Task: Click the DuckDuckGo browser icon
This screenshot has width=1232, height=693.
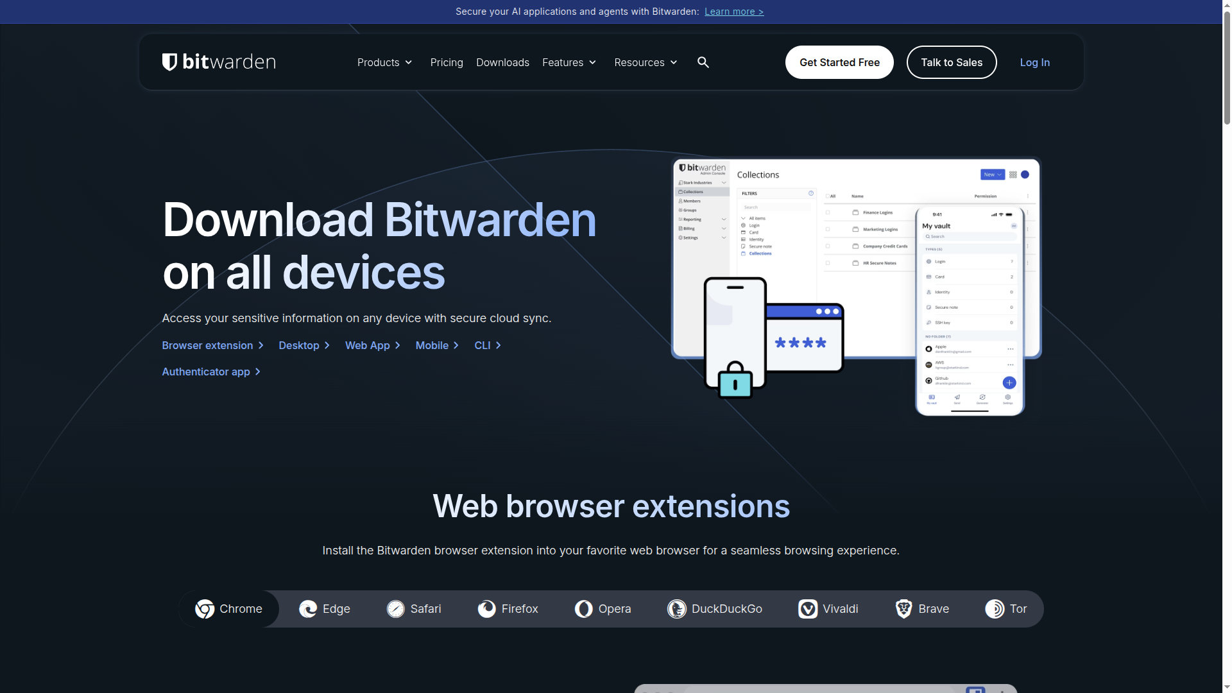Action: click(677, 609)
